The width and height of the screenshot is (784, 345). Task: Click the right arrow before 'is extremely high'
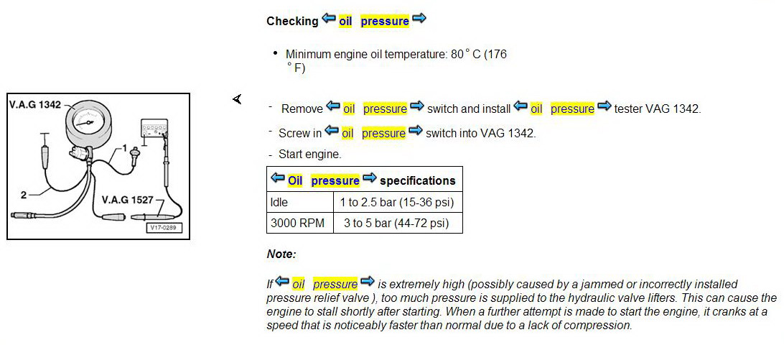click(368, 282)
